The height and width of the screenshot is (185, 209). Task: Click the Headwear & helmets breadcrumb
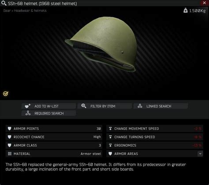click(x=30, y=11)
